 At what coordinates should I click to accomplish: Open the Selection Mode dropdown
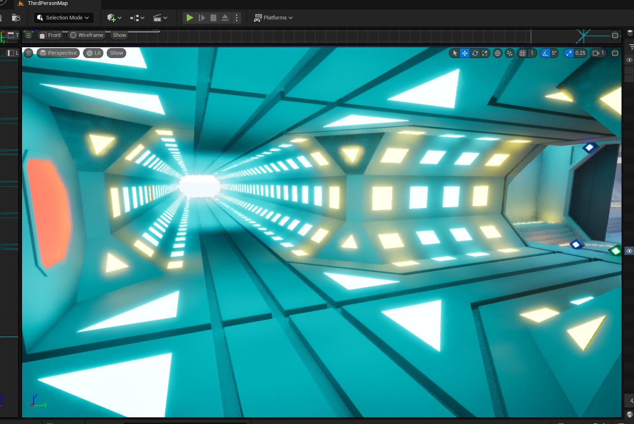[x=64, y=18]
